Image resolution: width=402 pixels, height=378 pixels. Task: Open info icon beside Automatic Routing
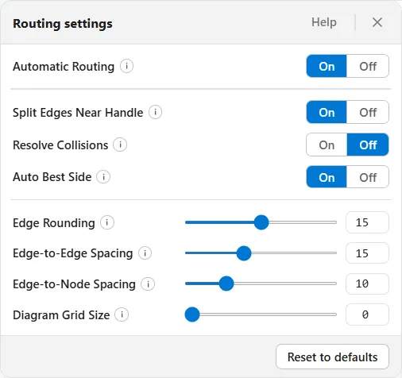point(126,66)
